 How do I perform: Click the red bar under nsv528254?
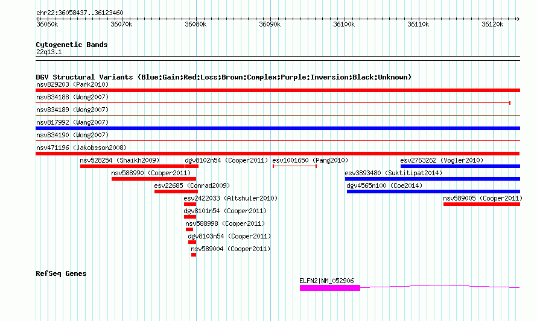(x=132, y=166)
